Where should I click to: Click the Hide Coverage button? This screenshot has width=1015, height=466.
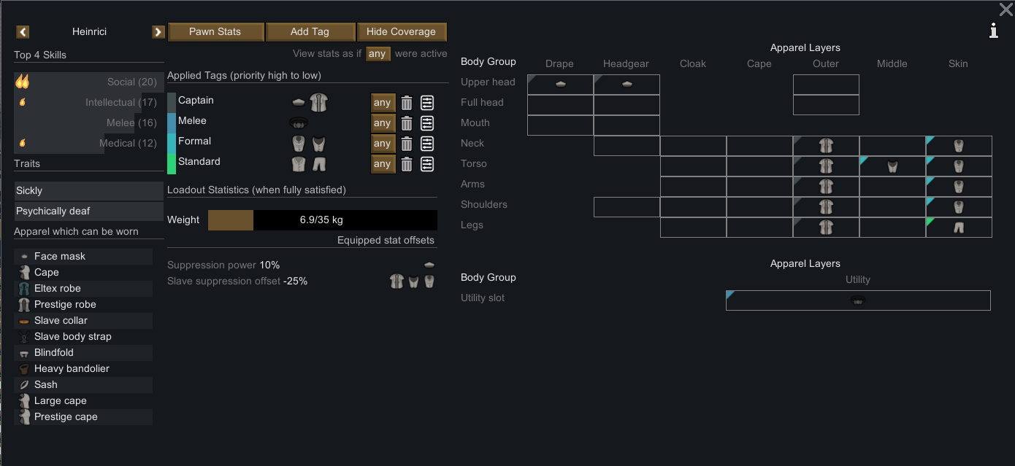(x=401, y=31)
